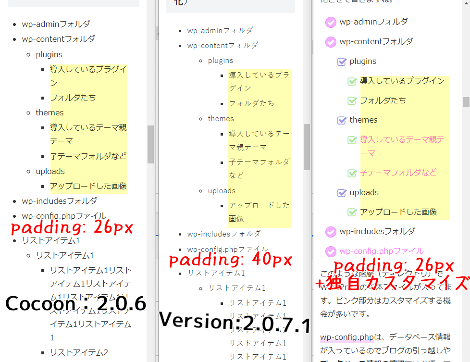470x362 pixels.
Task: Select 導入しているテーマ親テーマ in the Cocoon 2.0.6 panel
Action: [88, 134]
